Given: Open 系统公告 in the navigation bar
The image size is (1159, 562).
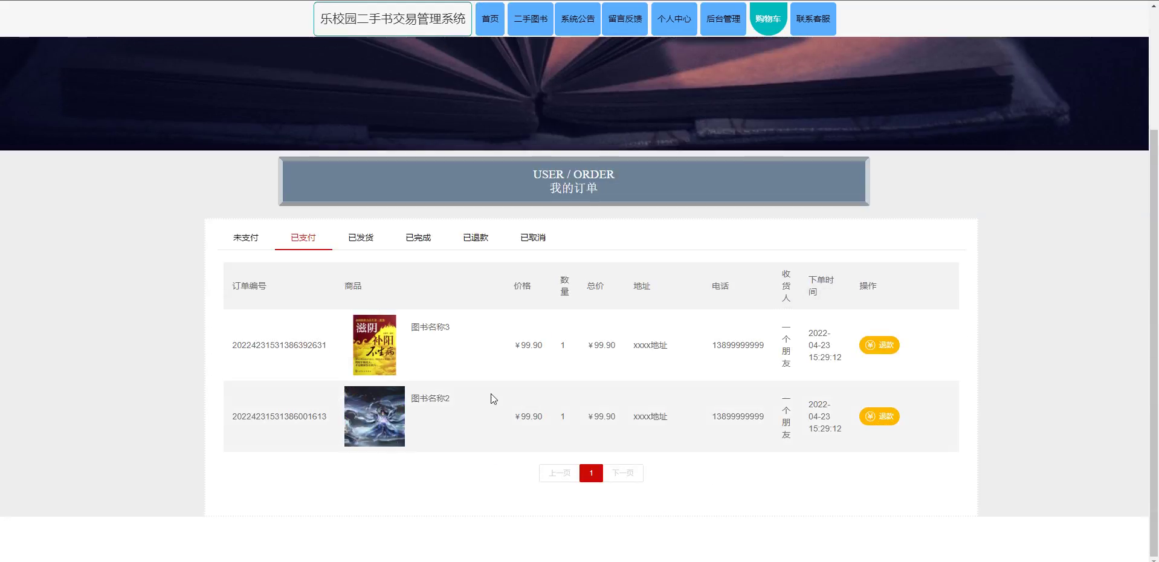Looking at the screenshot, I should (578, 19).
